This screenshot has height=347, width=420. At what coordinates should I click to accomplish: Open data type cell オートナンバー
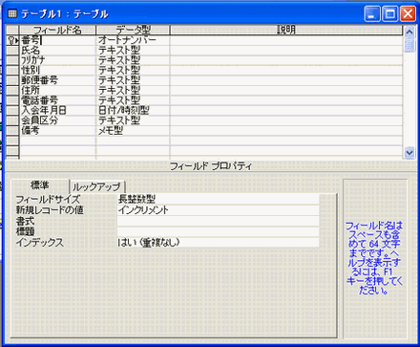point(133,40)
